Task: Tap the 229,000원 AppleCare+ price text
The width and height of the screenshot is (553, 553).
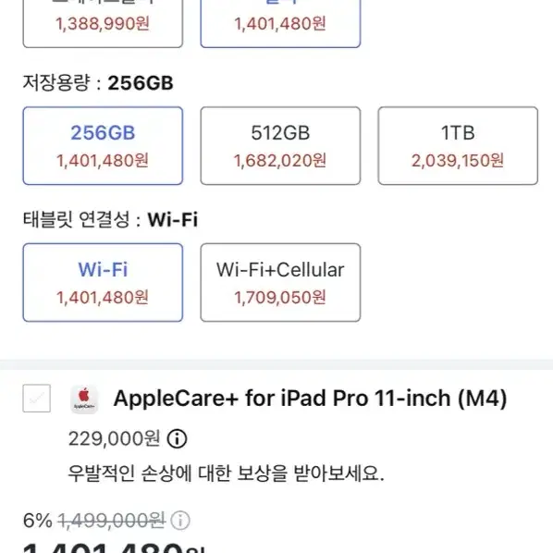Action: [x=115, y=438]
